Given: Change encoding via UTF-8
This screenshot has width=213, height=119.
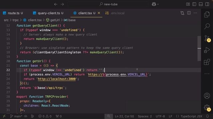Looking at the screenshot, I should pyautogui.click(x=160, y=116).
